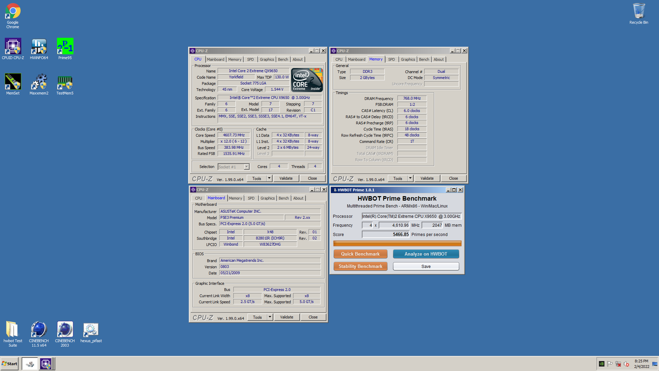Click Tools button in Mainboard window

click(257, 317)
